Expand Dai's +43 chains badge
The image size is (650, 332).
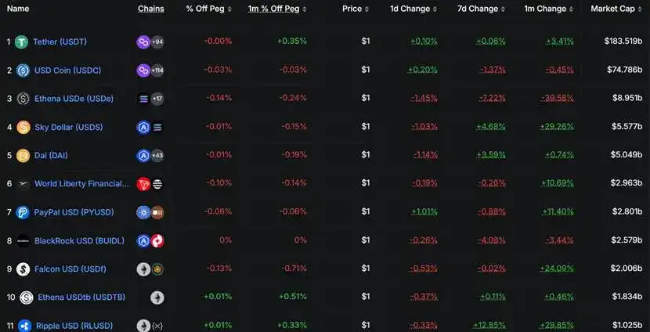(x=157, y=155)
